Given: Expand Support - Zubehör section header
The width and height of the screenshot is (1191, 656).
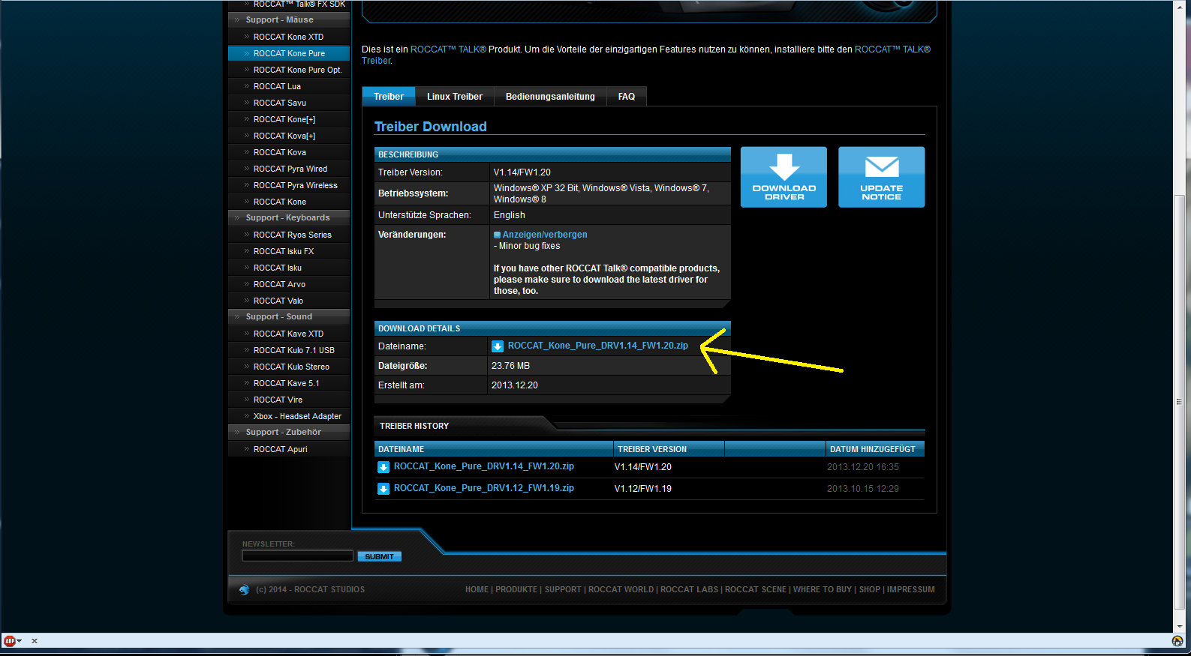Looking at the screenshot, I should [x=289, y=432].
